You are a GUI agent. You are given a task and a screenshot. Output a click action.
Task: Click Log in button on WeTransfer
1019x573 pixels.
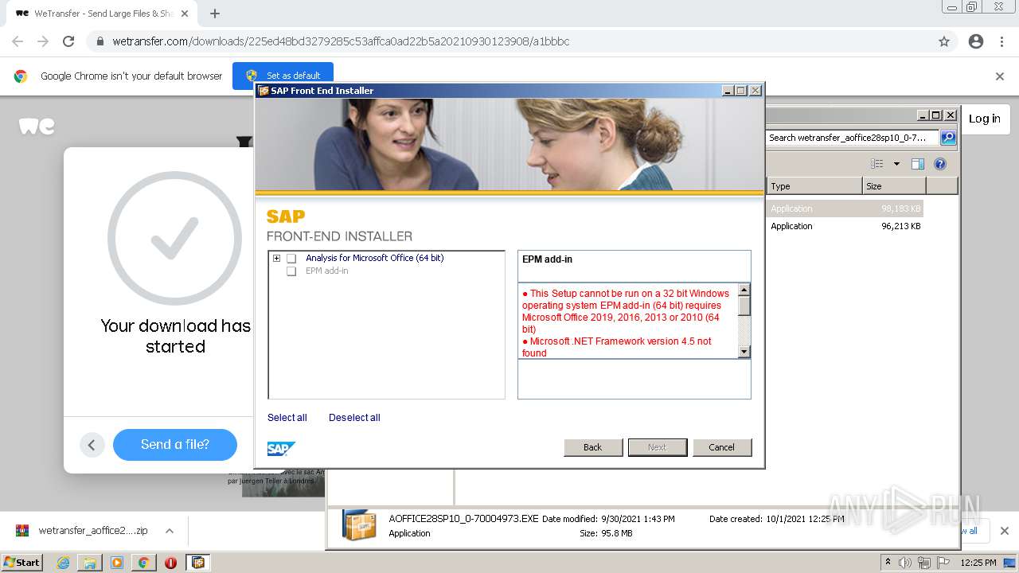[x=985, y=119]
